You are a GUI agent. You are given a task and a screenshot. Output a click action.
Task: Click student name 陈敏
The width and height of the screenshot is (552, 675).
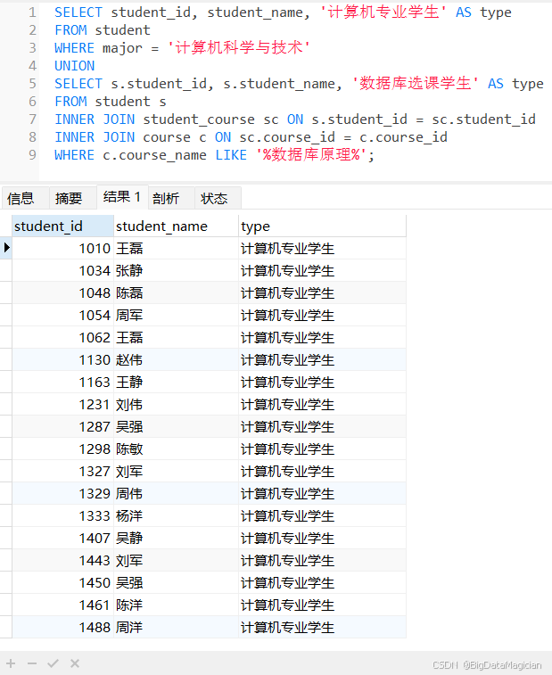(x=176, y=449)
